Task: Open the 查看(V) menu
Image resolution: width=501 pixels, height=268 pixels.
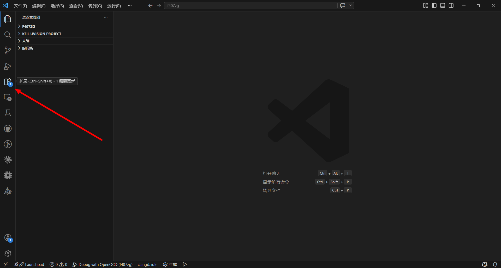Action: tap(76, 6)
